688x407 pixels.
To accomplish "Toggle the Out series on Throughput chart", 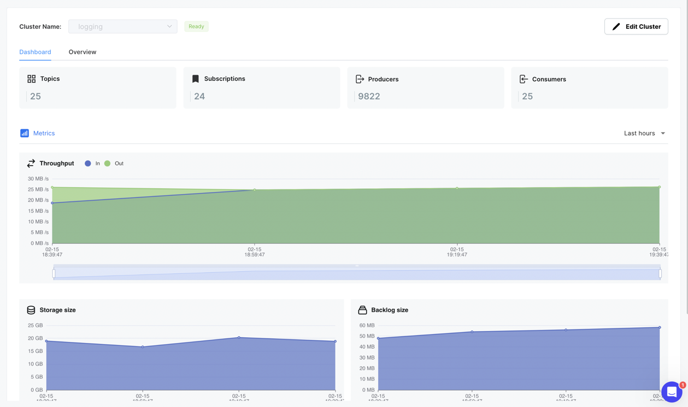I will pyautogui.click(x=112, y=163).
